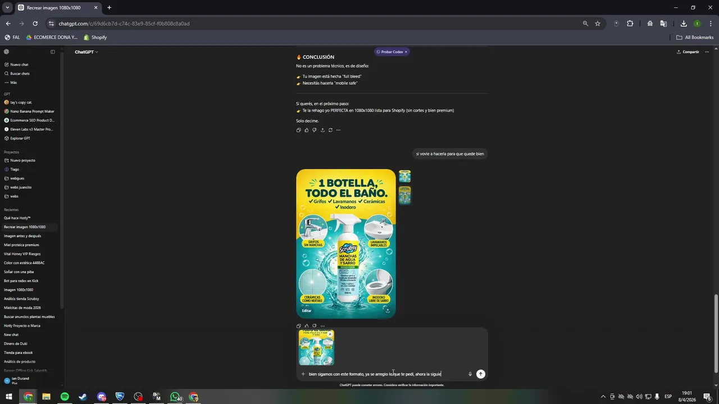Click the Windows Start button
This screenshot has height=404, width=719.
point(9,397)
